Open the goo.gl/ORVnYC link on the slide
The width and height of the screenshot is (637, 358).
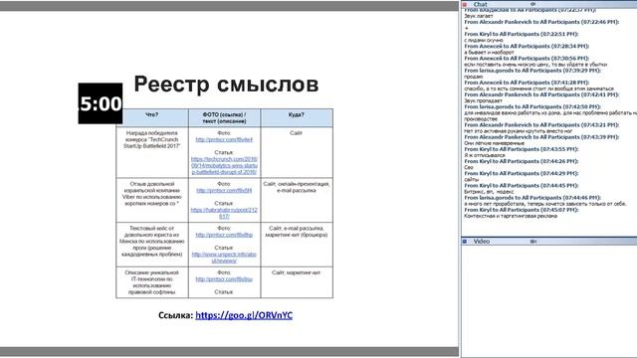coord(244,315)
